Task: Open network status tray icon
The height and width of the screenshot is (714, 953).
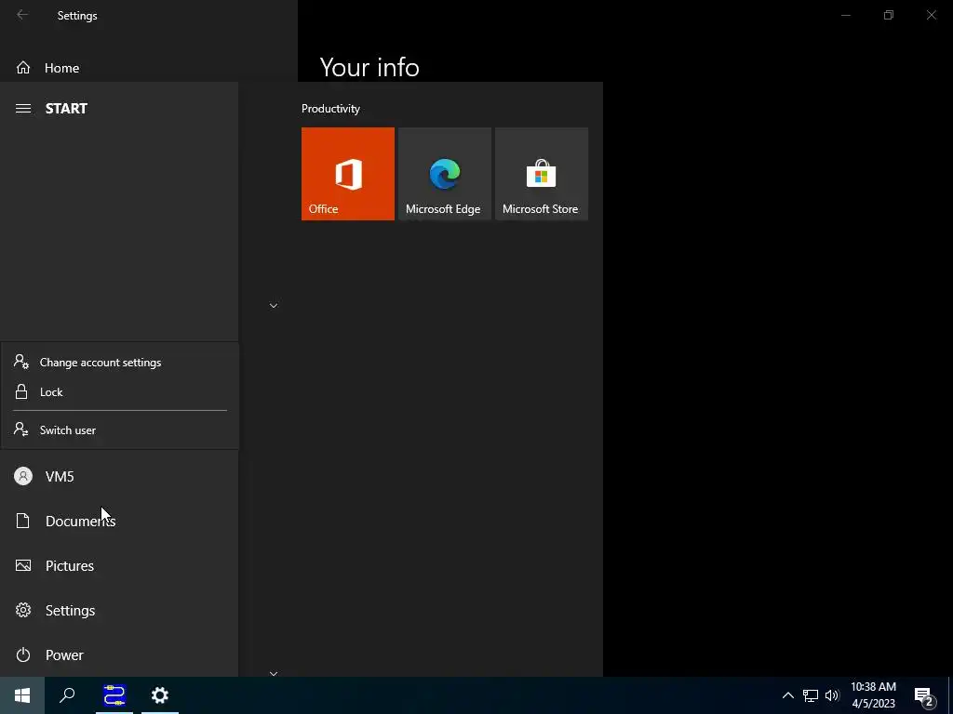Action: 811,695
